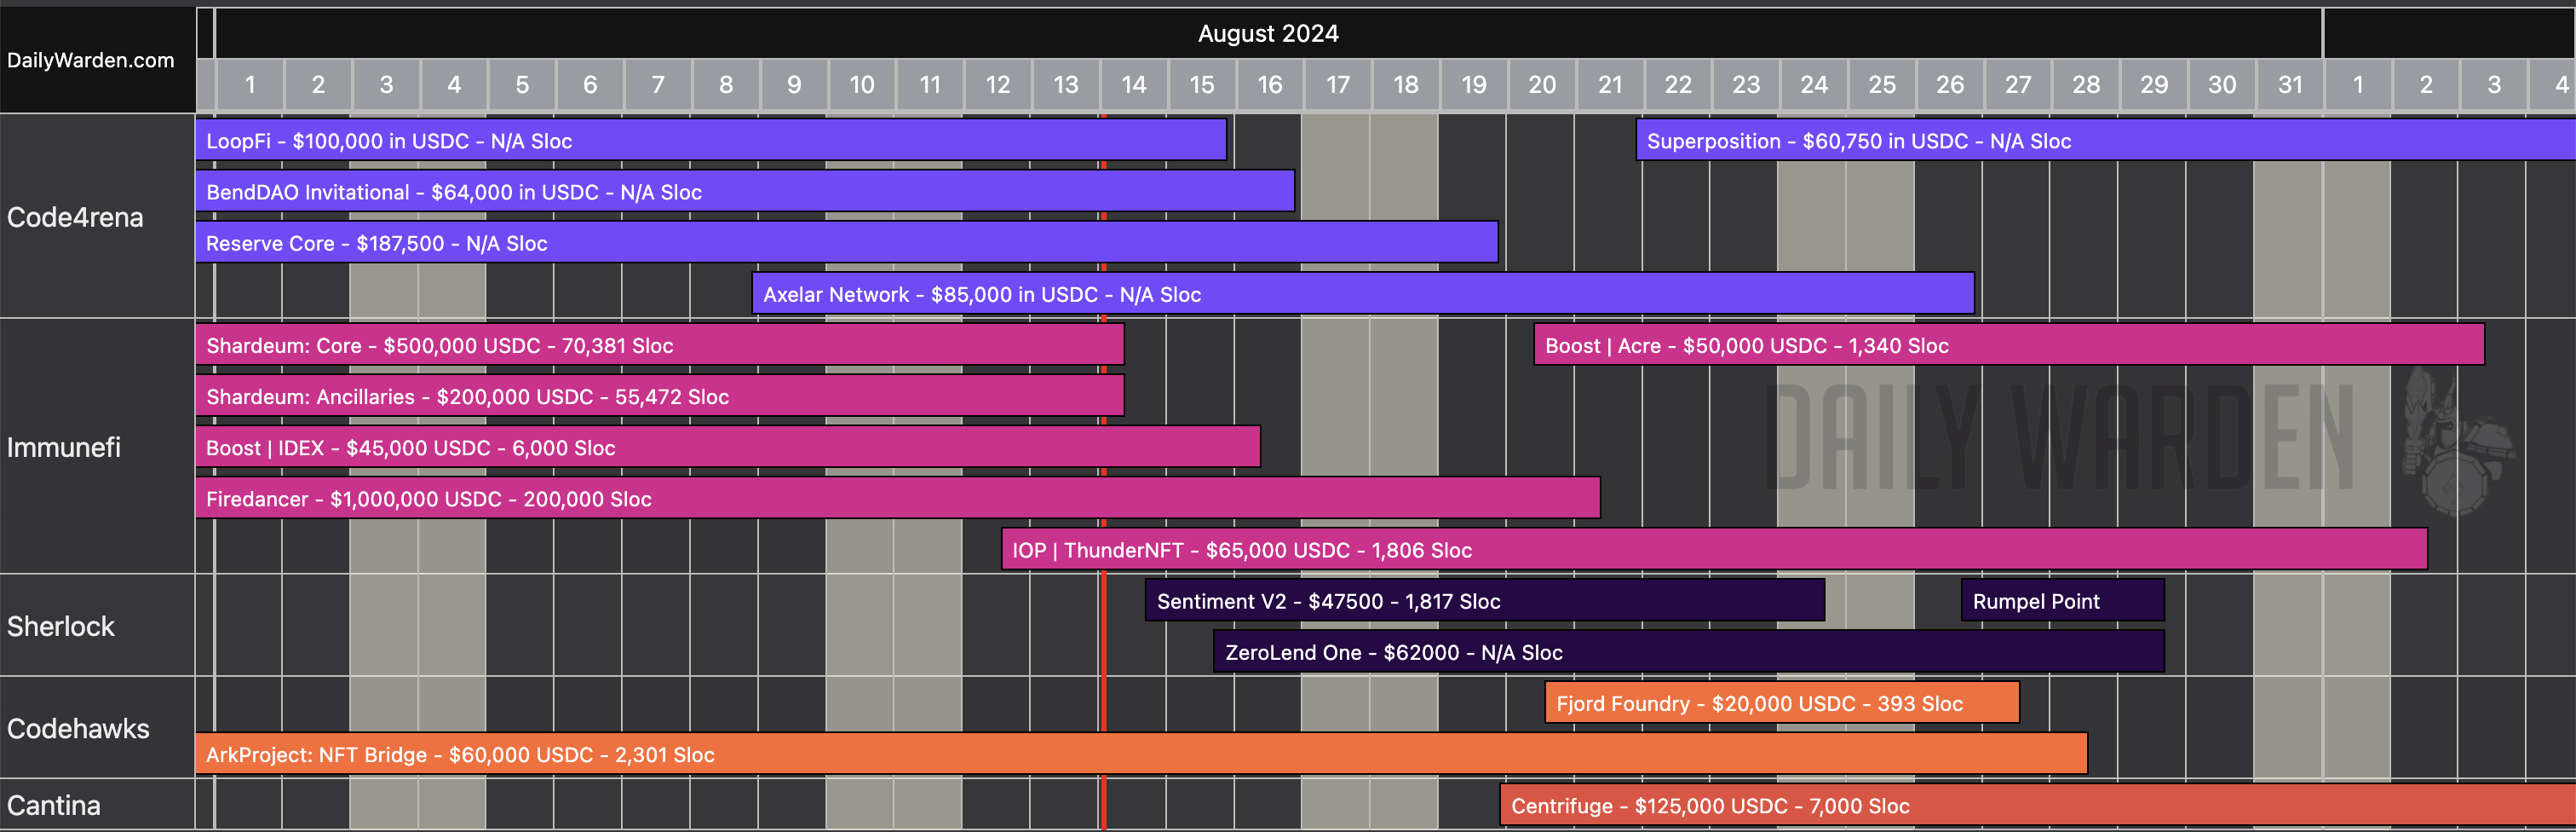Click the day 20 column header
The width and height of the screenshot is (2576, 832).
1542,84
